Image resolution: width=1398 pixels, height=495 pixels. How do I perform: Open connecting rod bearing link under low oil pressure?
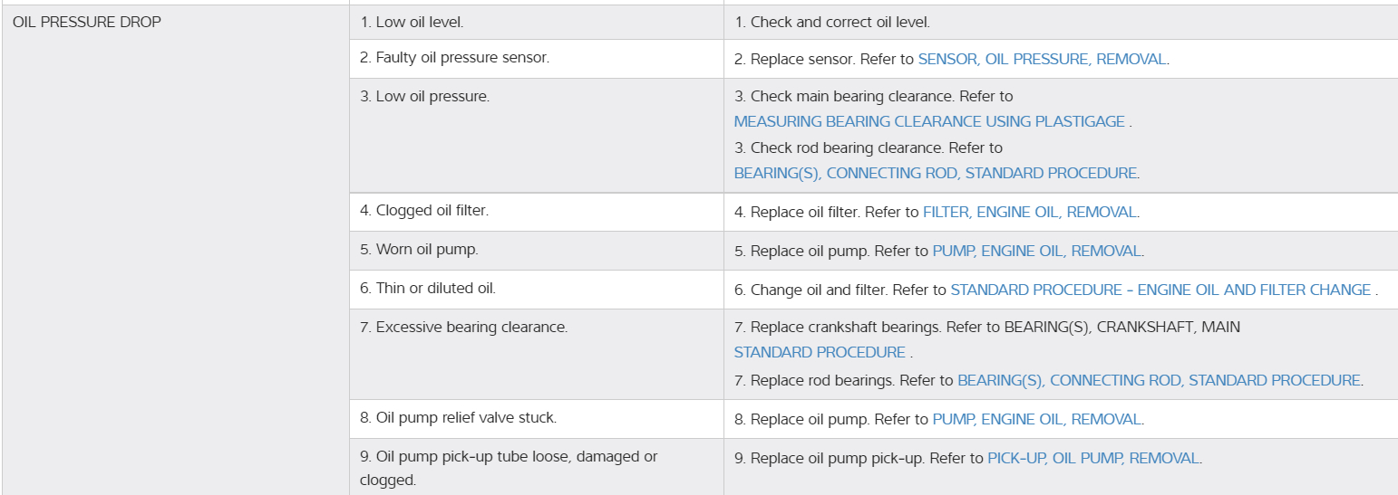[x=935, y=173]
